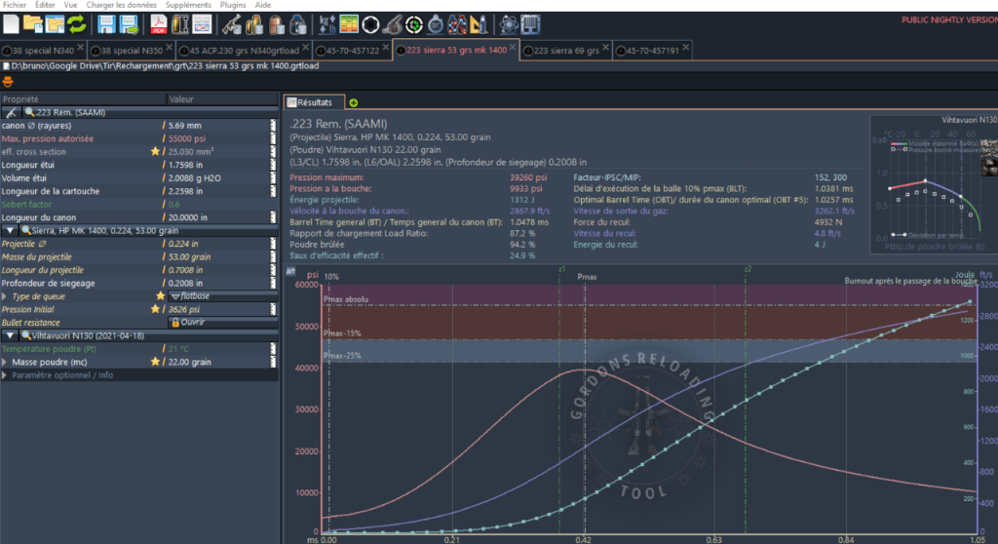Screen dimensions: 998x544
Task: Click the rifle and cartridges toolbar icon
Action: point(233,23)
